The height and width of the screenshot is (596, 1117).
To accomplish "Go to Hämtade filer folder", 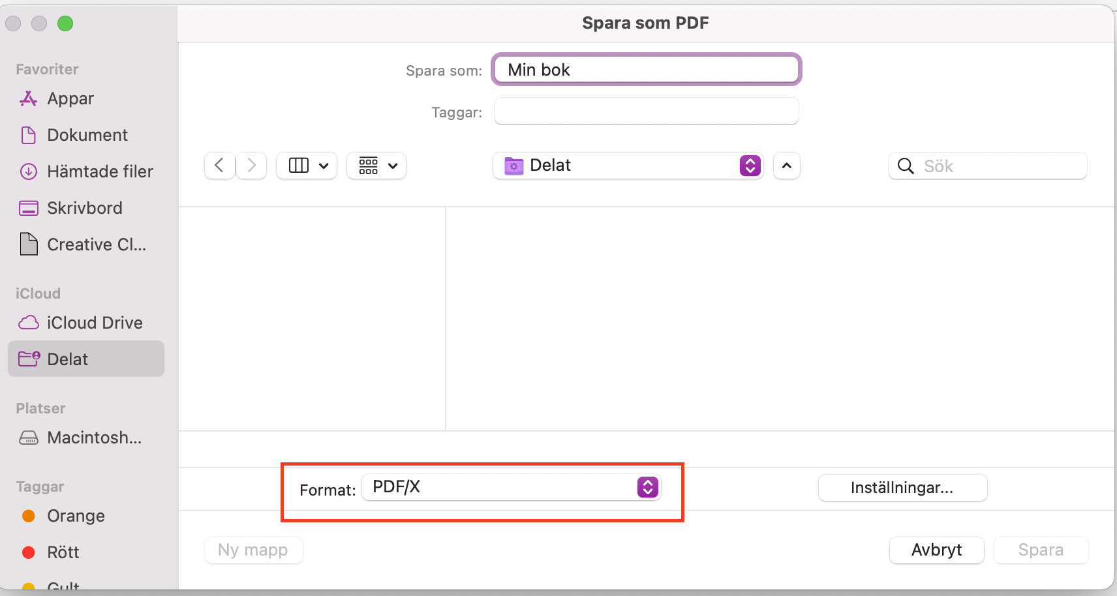I will click(x=85, y=171).
